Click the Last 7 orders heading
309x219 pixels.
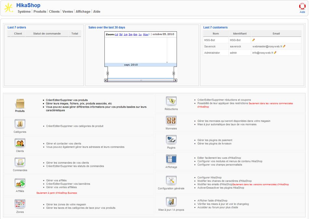coord(17,27)
